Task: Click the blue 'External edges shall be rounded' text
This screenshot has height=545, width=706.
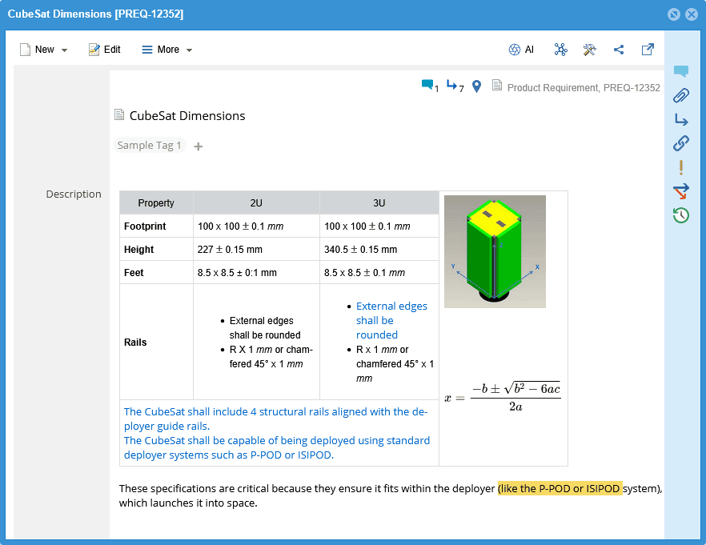Action: [x=391, y=320]
